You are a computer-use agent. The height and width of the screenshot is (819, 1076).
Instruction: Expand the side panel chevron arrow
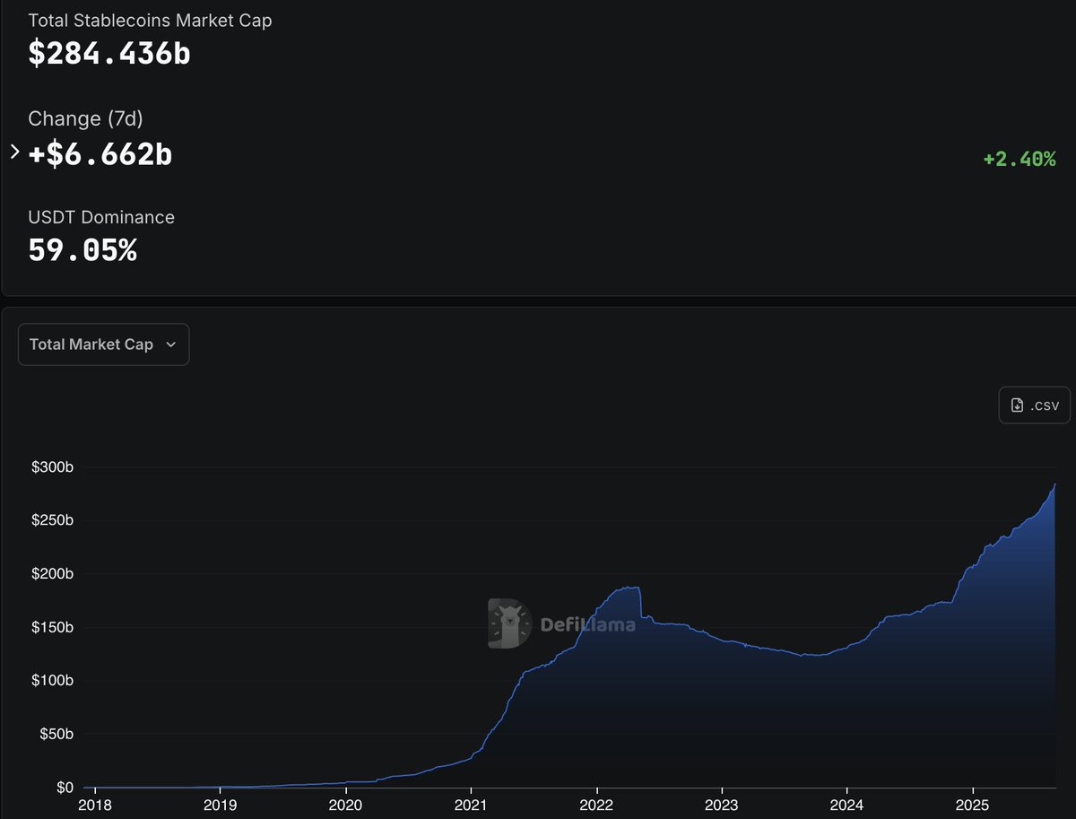14,152
